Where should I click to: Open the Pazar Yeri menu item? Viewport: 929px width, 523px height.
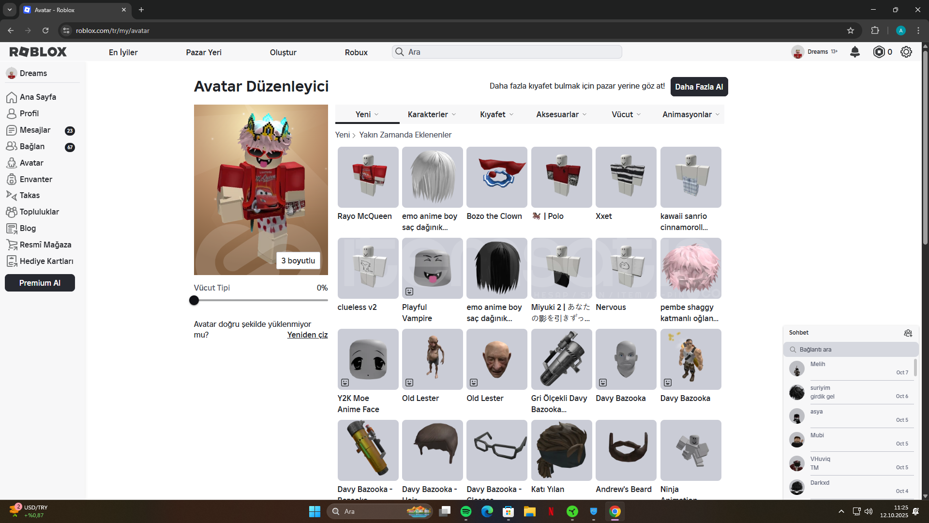point(204,52)
